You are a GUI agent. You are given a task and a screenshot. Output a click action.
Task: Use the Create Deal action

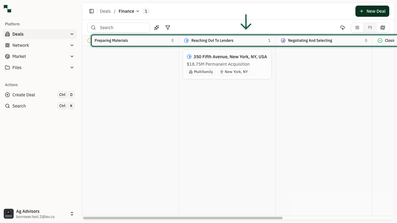click(x=24, y=95)
